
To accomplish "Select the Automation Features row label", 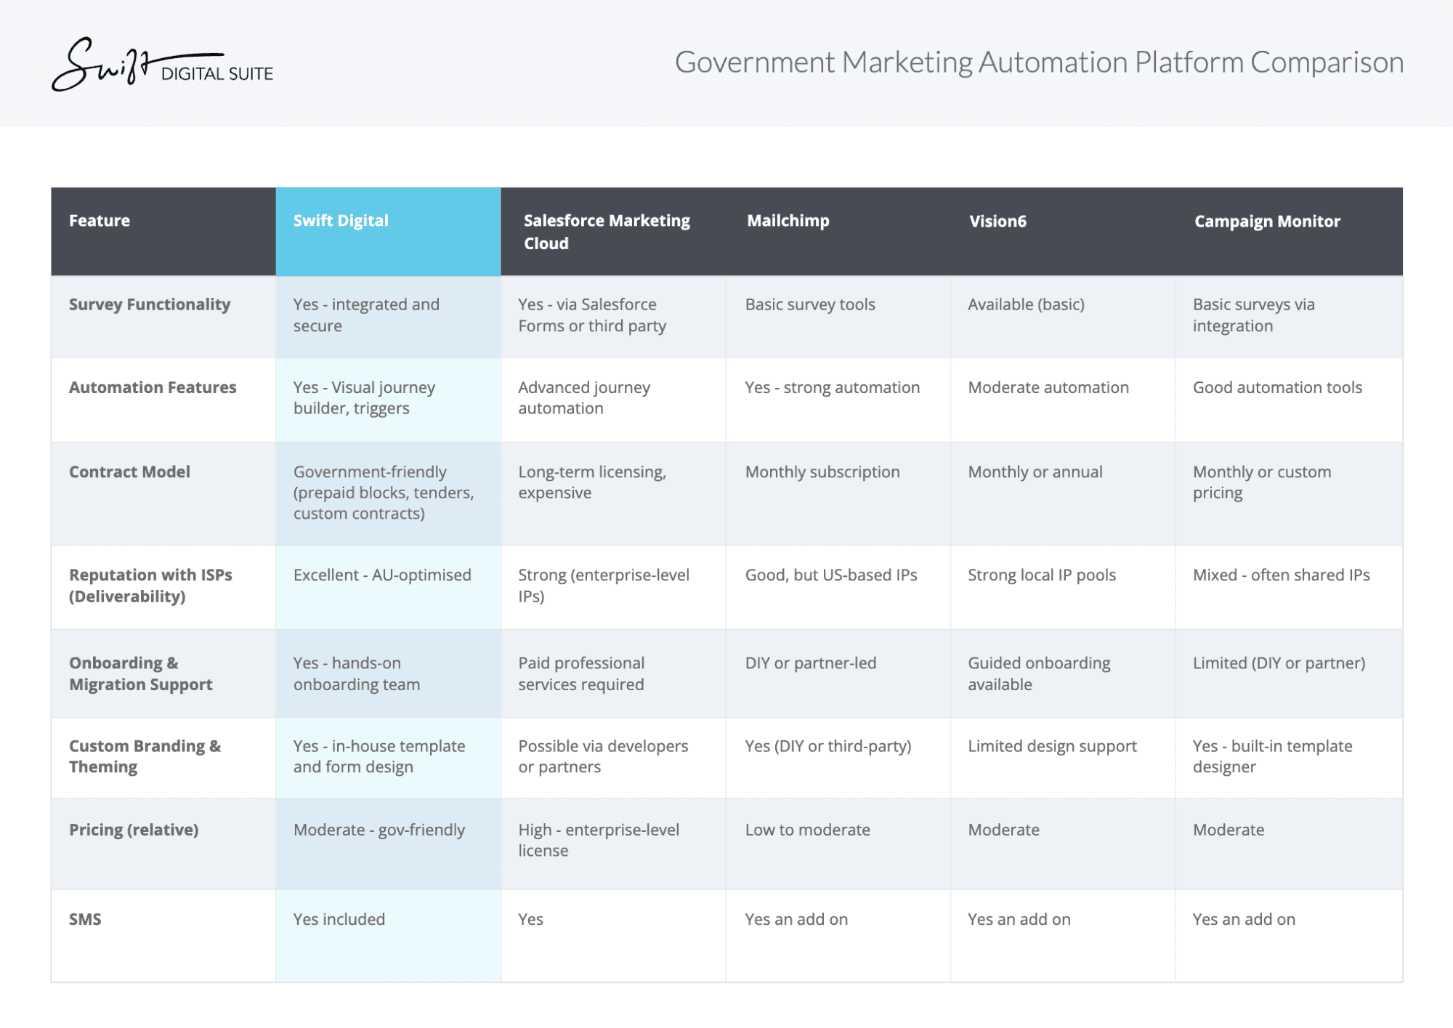I will point(153,387).
